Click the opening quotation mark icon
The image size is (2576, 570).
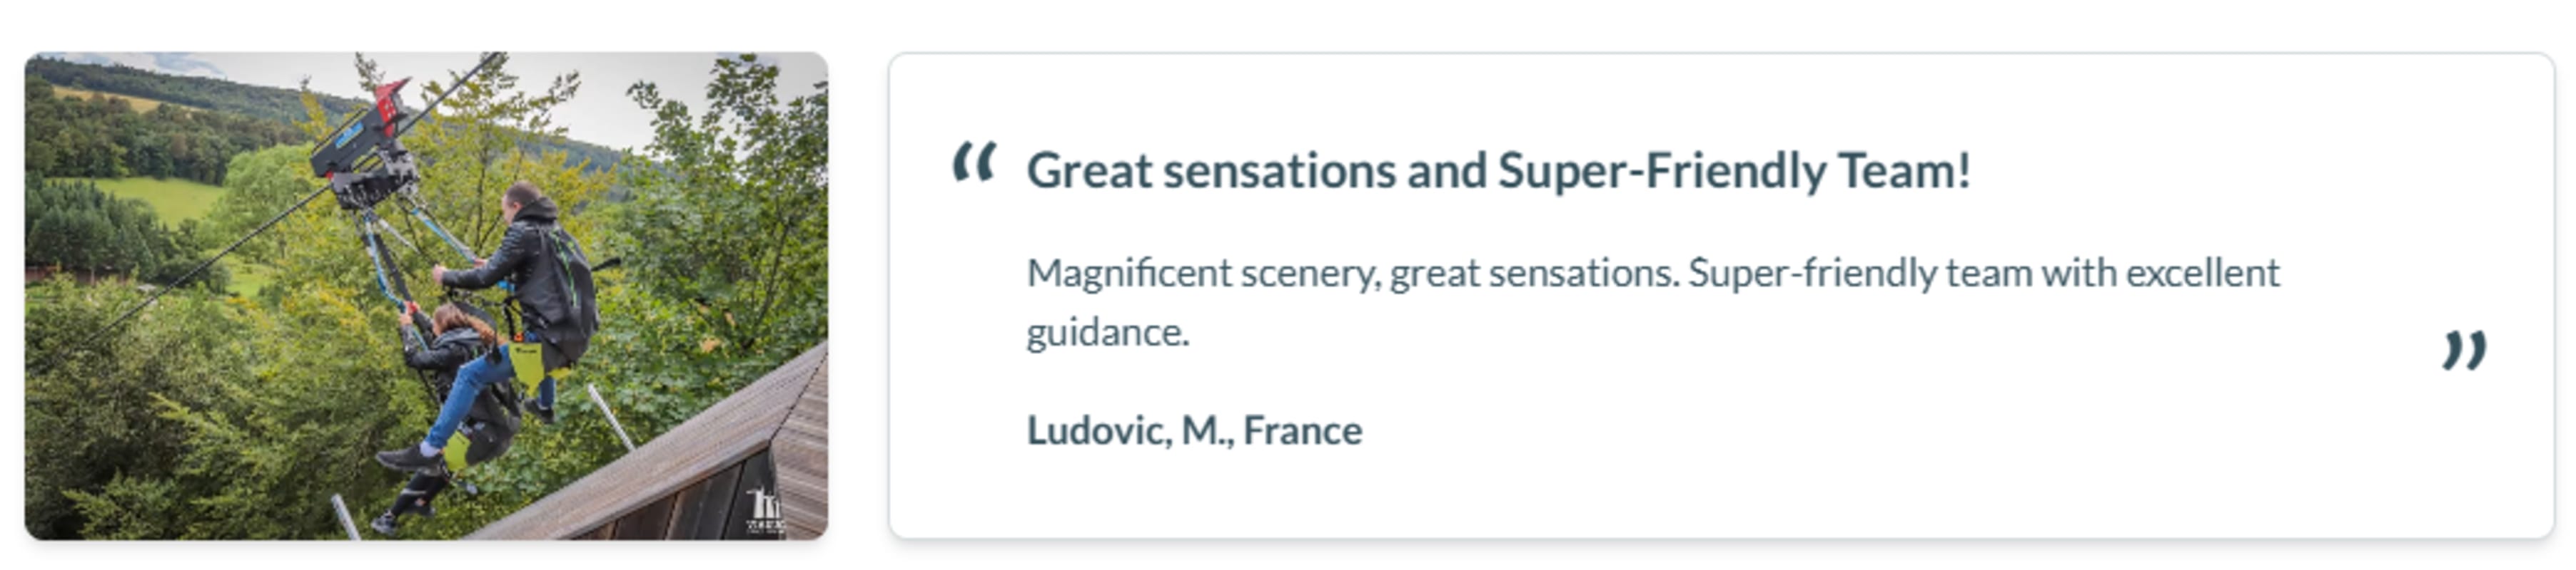(974, 162)
